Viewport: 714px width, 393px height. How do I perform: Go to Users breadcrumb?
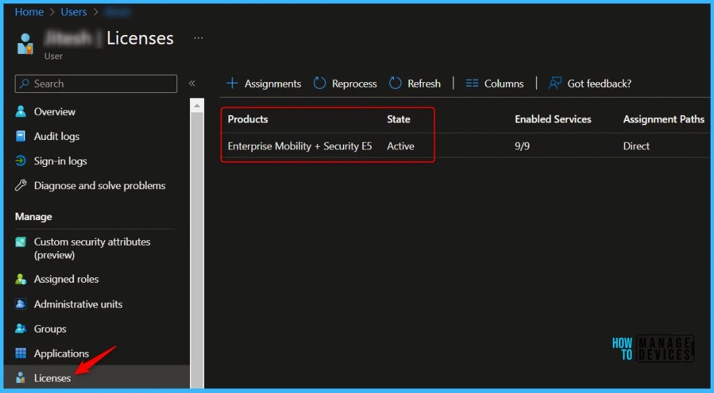(x=74, y=12)
